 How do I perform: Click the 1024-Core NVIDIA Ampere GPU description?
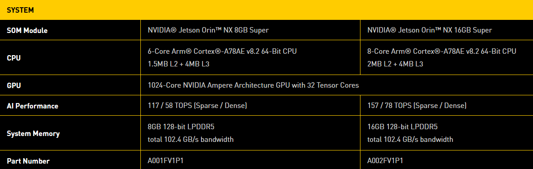click(253, 85)
